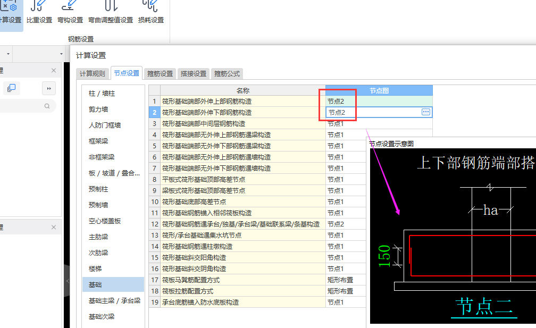This screenshot has width=536, height=328.
Task: Open second dropdown arrow in left toolbar
Action: (x=61, y=54)
